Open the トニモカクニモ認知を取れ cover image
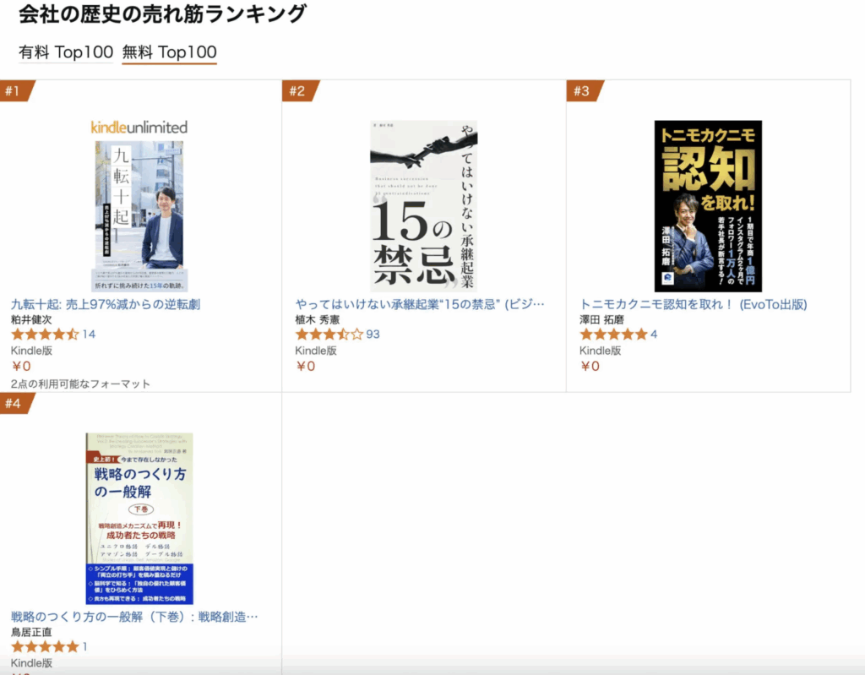The image size is (865, 675). click(708, 206)
